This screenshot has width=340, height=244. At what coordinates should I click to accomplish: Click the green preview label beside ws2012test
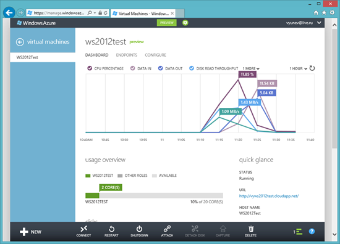[x=137, y=42]
